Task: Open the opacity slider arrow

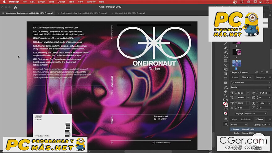Action: 270,125
